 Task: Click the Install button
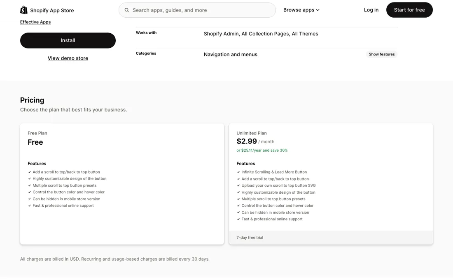coord(68,40)
